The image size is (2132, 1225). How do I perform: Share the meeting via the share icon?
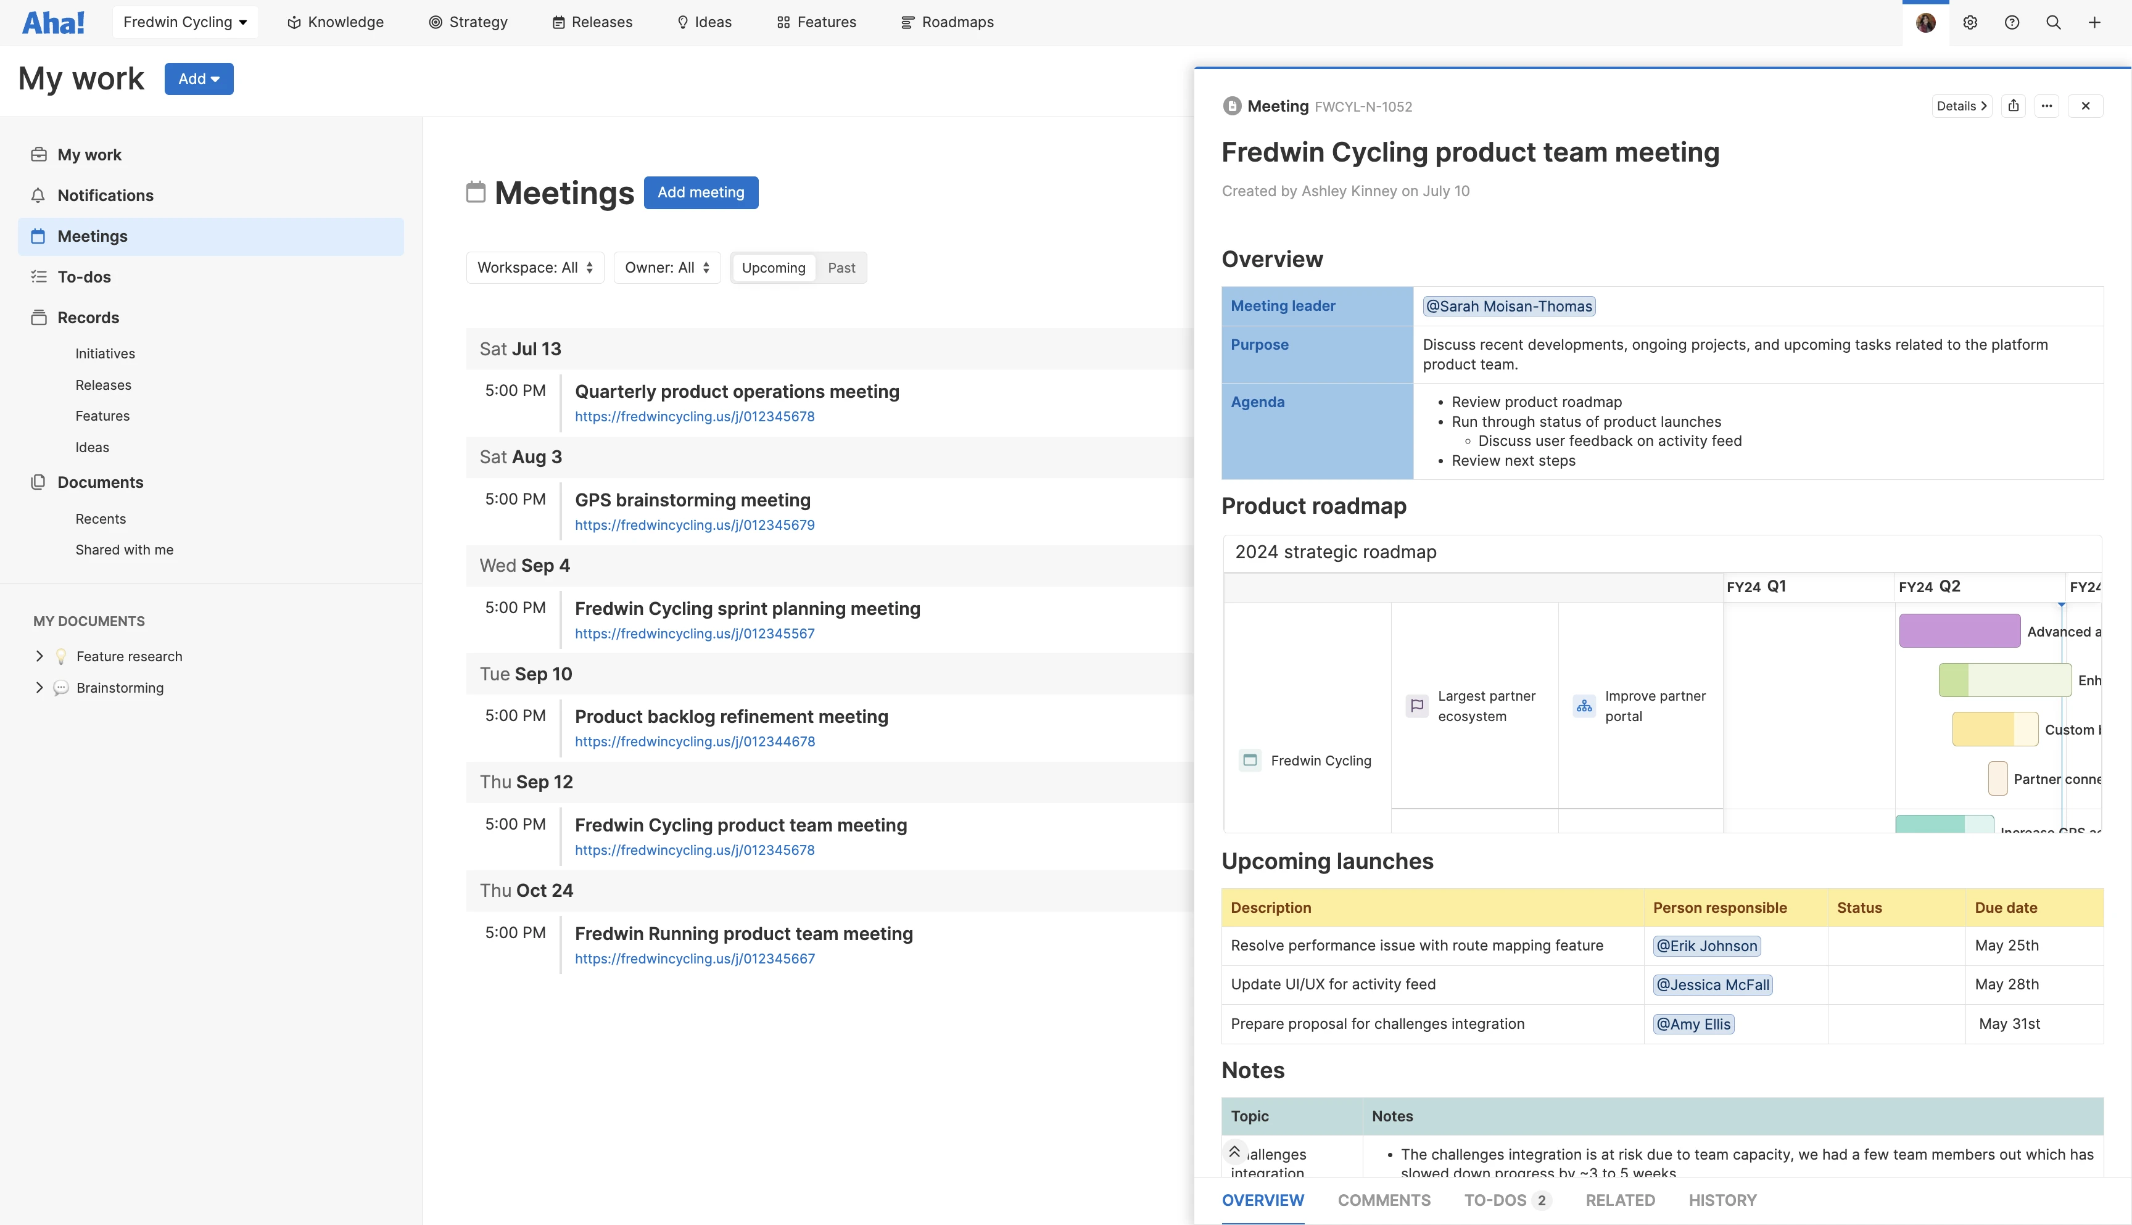[x=2014, y=105]
